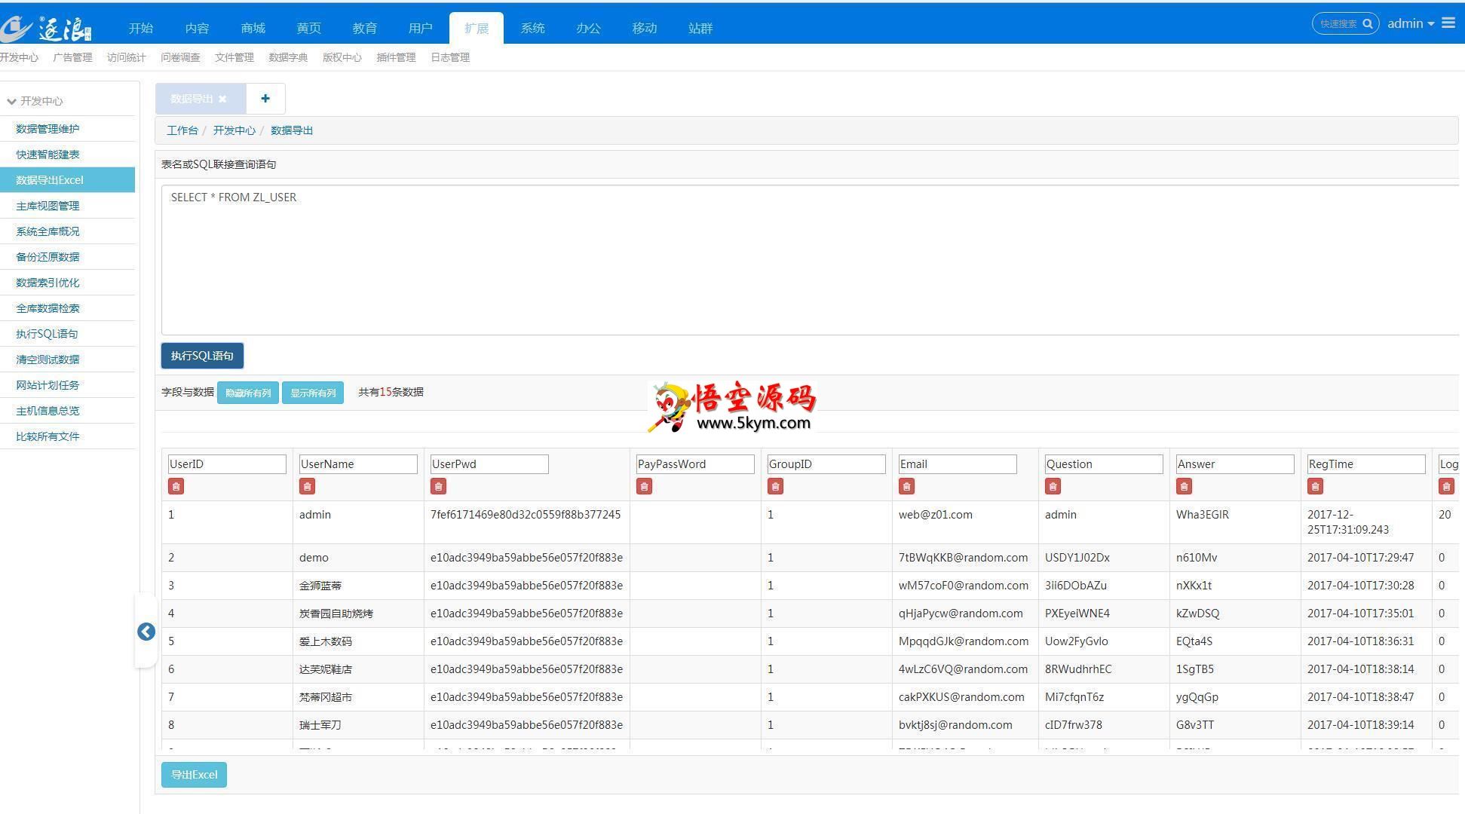Screen dimensions: 1465x814
Task: Go to 访问统计 submenu
Action: point(127,57)
